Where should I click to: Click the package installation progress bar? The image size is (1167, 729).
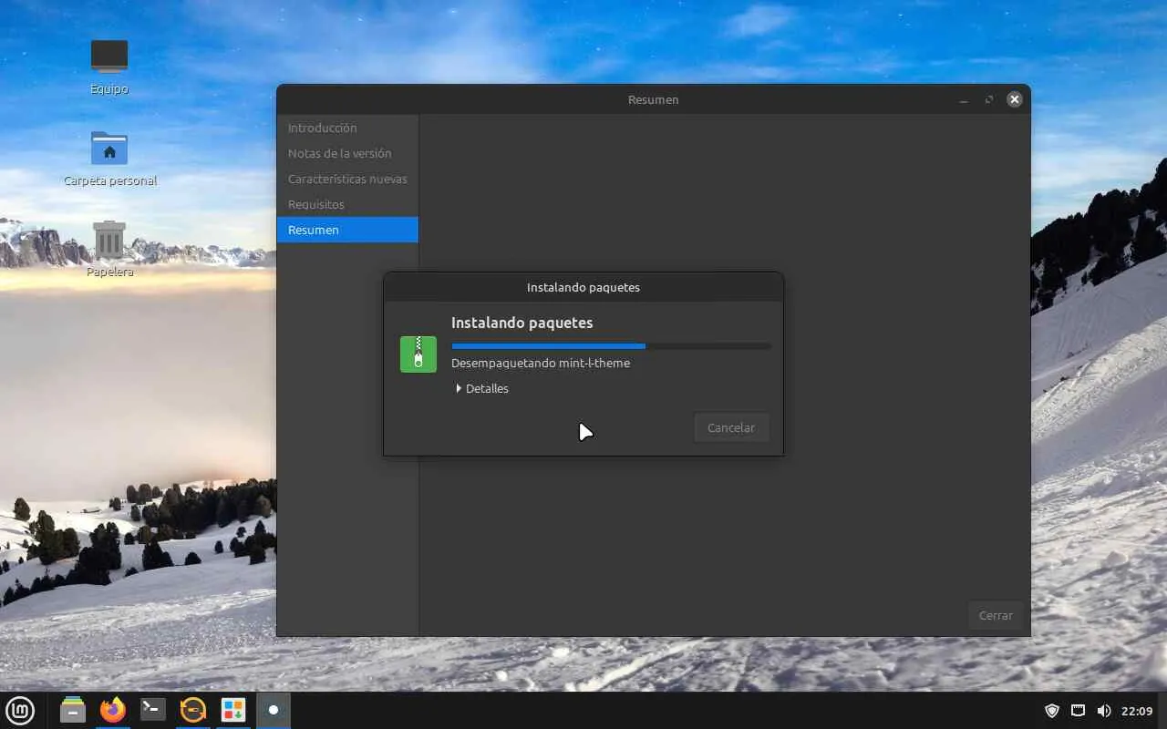coord(611,346)
